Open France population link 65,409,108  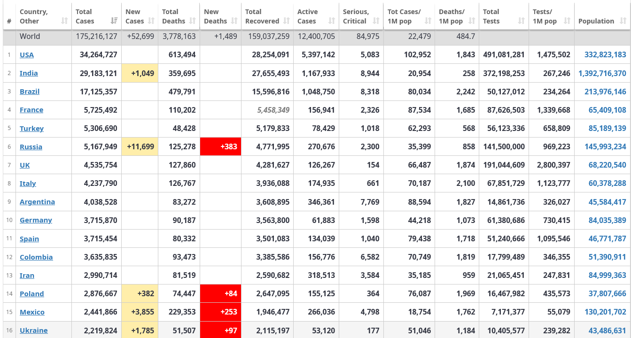click(608, 110)
